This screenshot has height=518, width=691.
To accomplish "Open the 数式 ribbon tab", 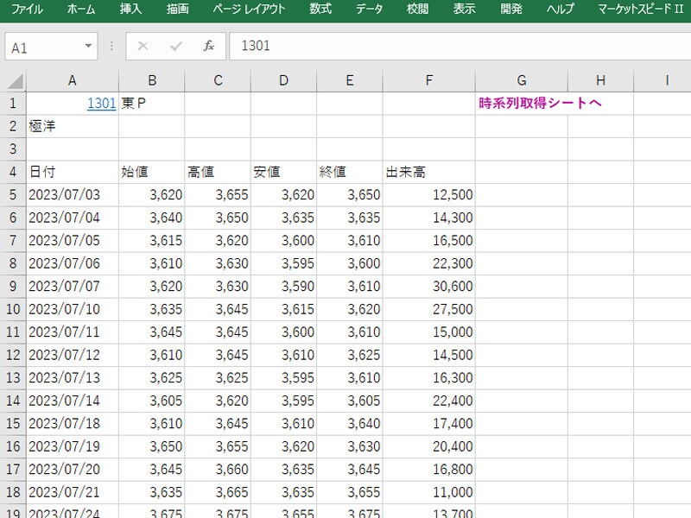I will (320, 9).
